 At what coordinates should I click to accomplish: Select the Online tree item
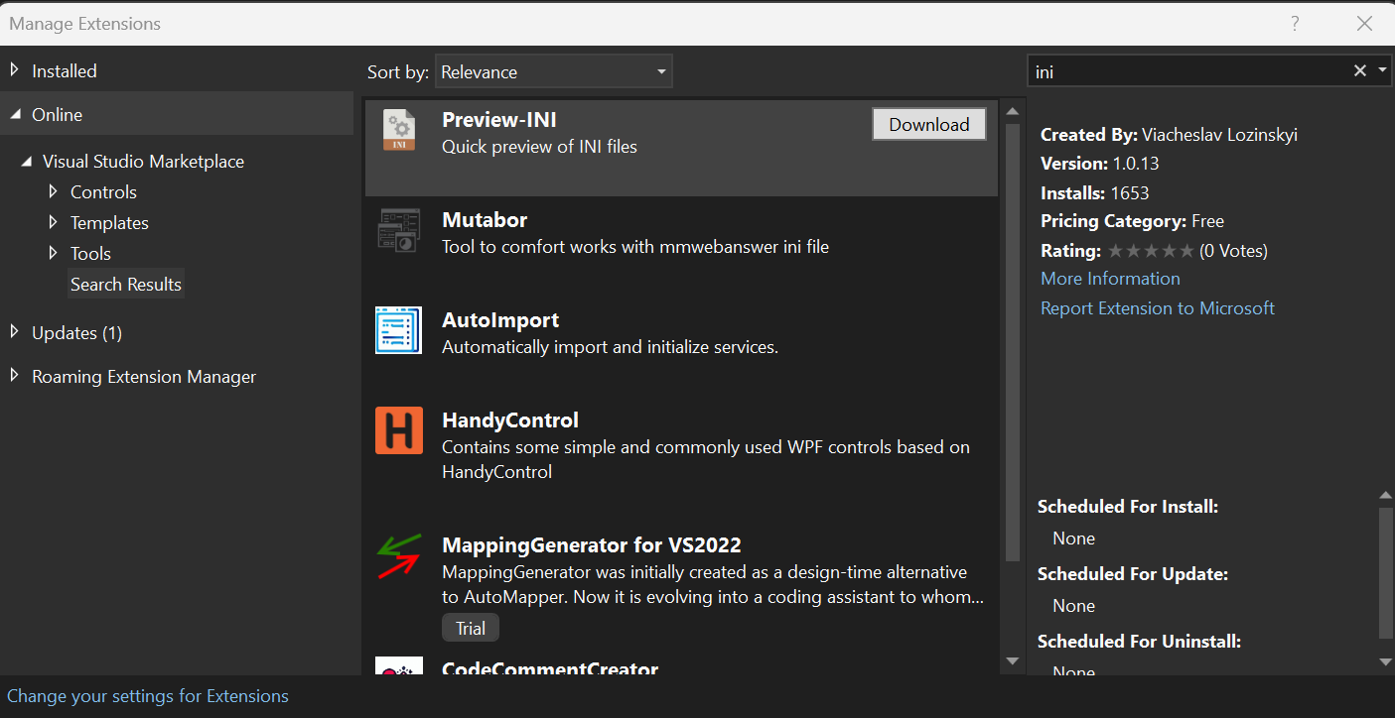[57, 115]
